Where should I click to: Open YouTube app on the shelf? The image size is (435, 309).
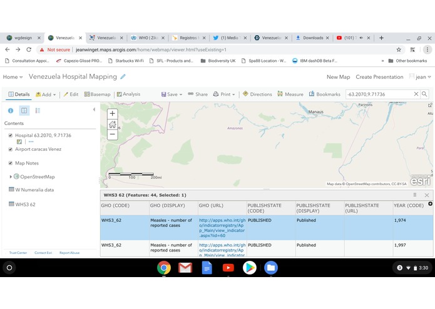coord(228,268)
